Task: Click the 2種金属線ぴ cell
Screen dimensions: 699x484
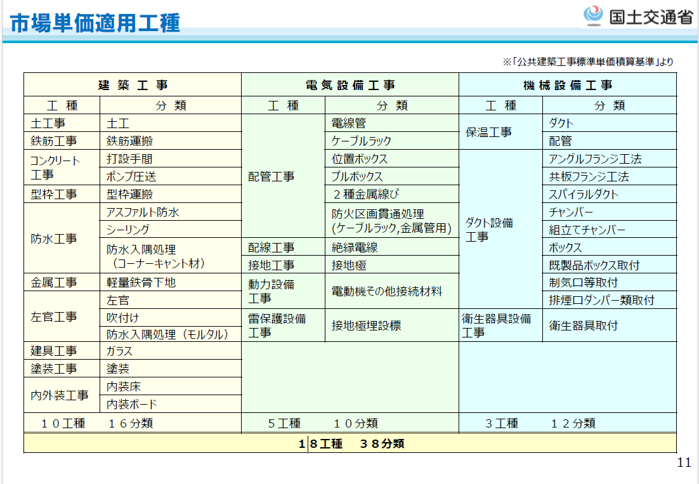Action: (392, 194)
